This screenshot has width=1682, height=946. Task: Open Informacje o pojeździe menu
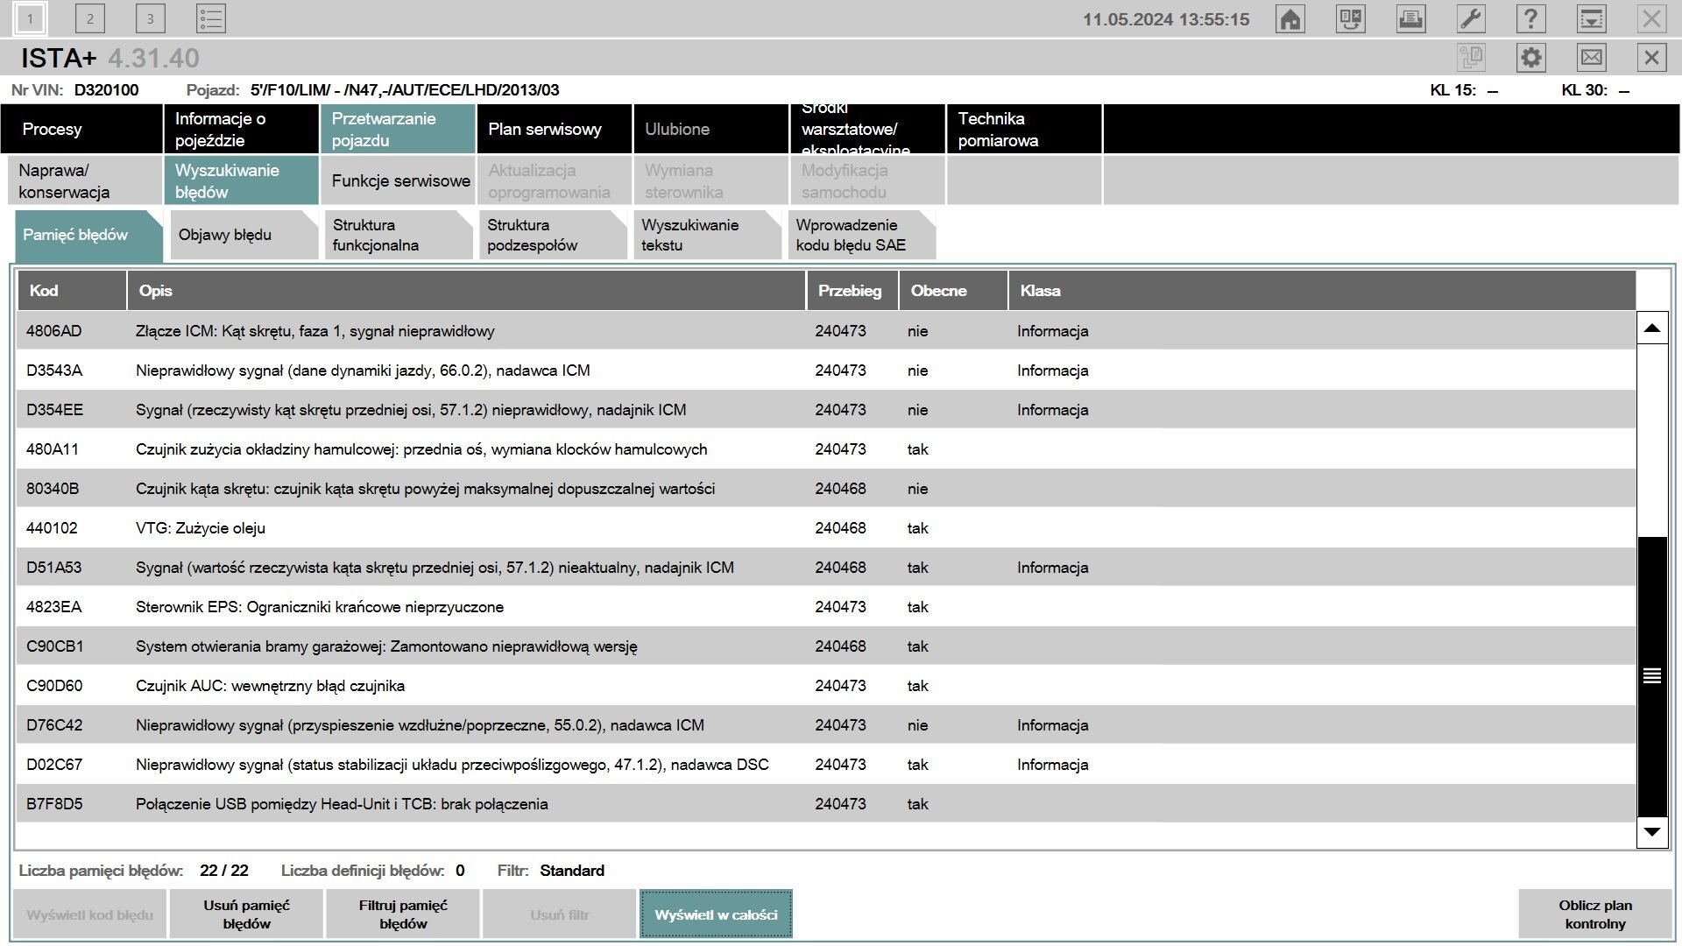pyautogui.click(x=241, y=129)
